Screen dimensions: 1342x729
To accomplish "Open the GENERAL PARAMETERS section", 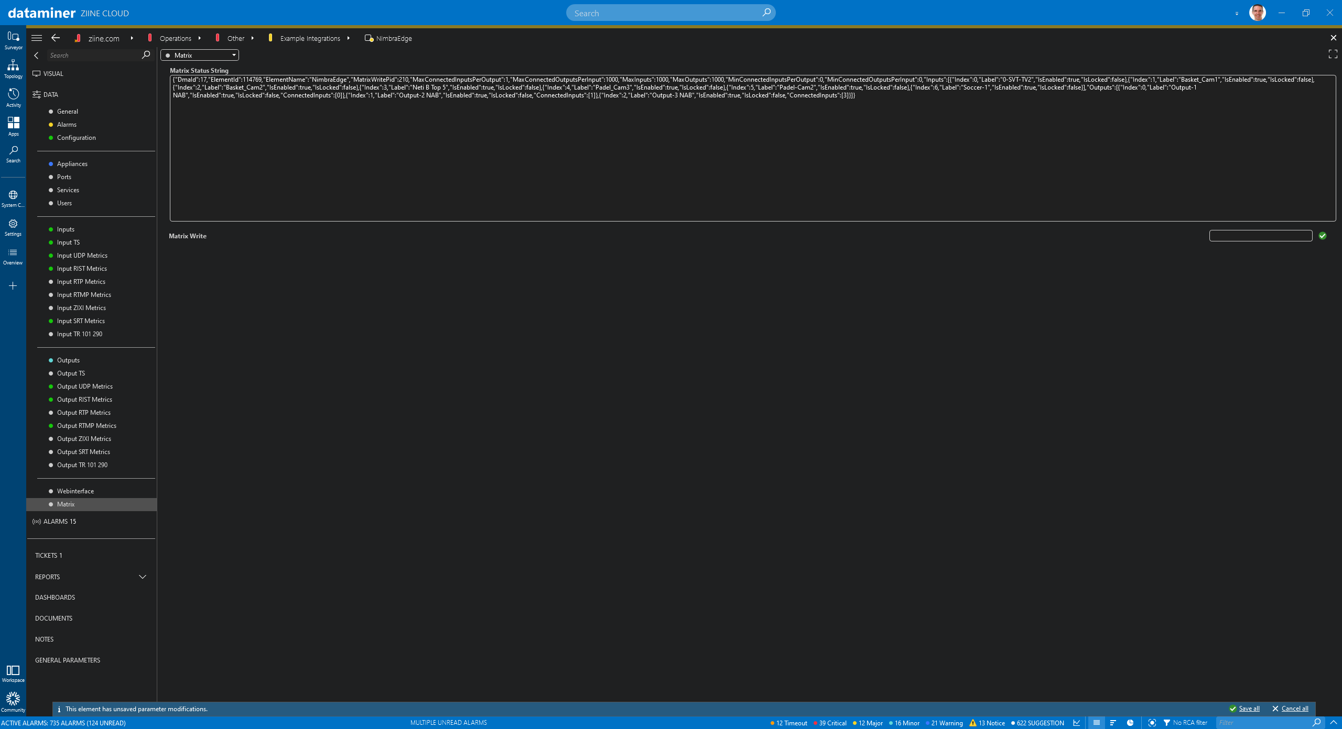I will click(68, 660).
